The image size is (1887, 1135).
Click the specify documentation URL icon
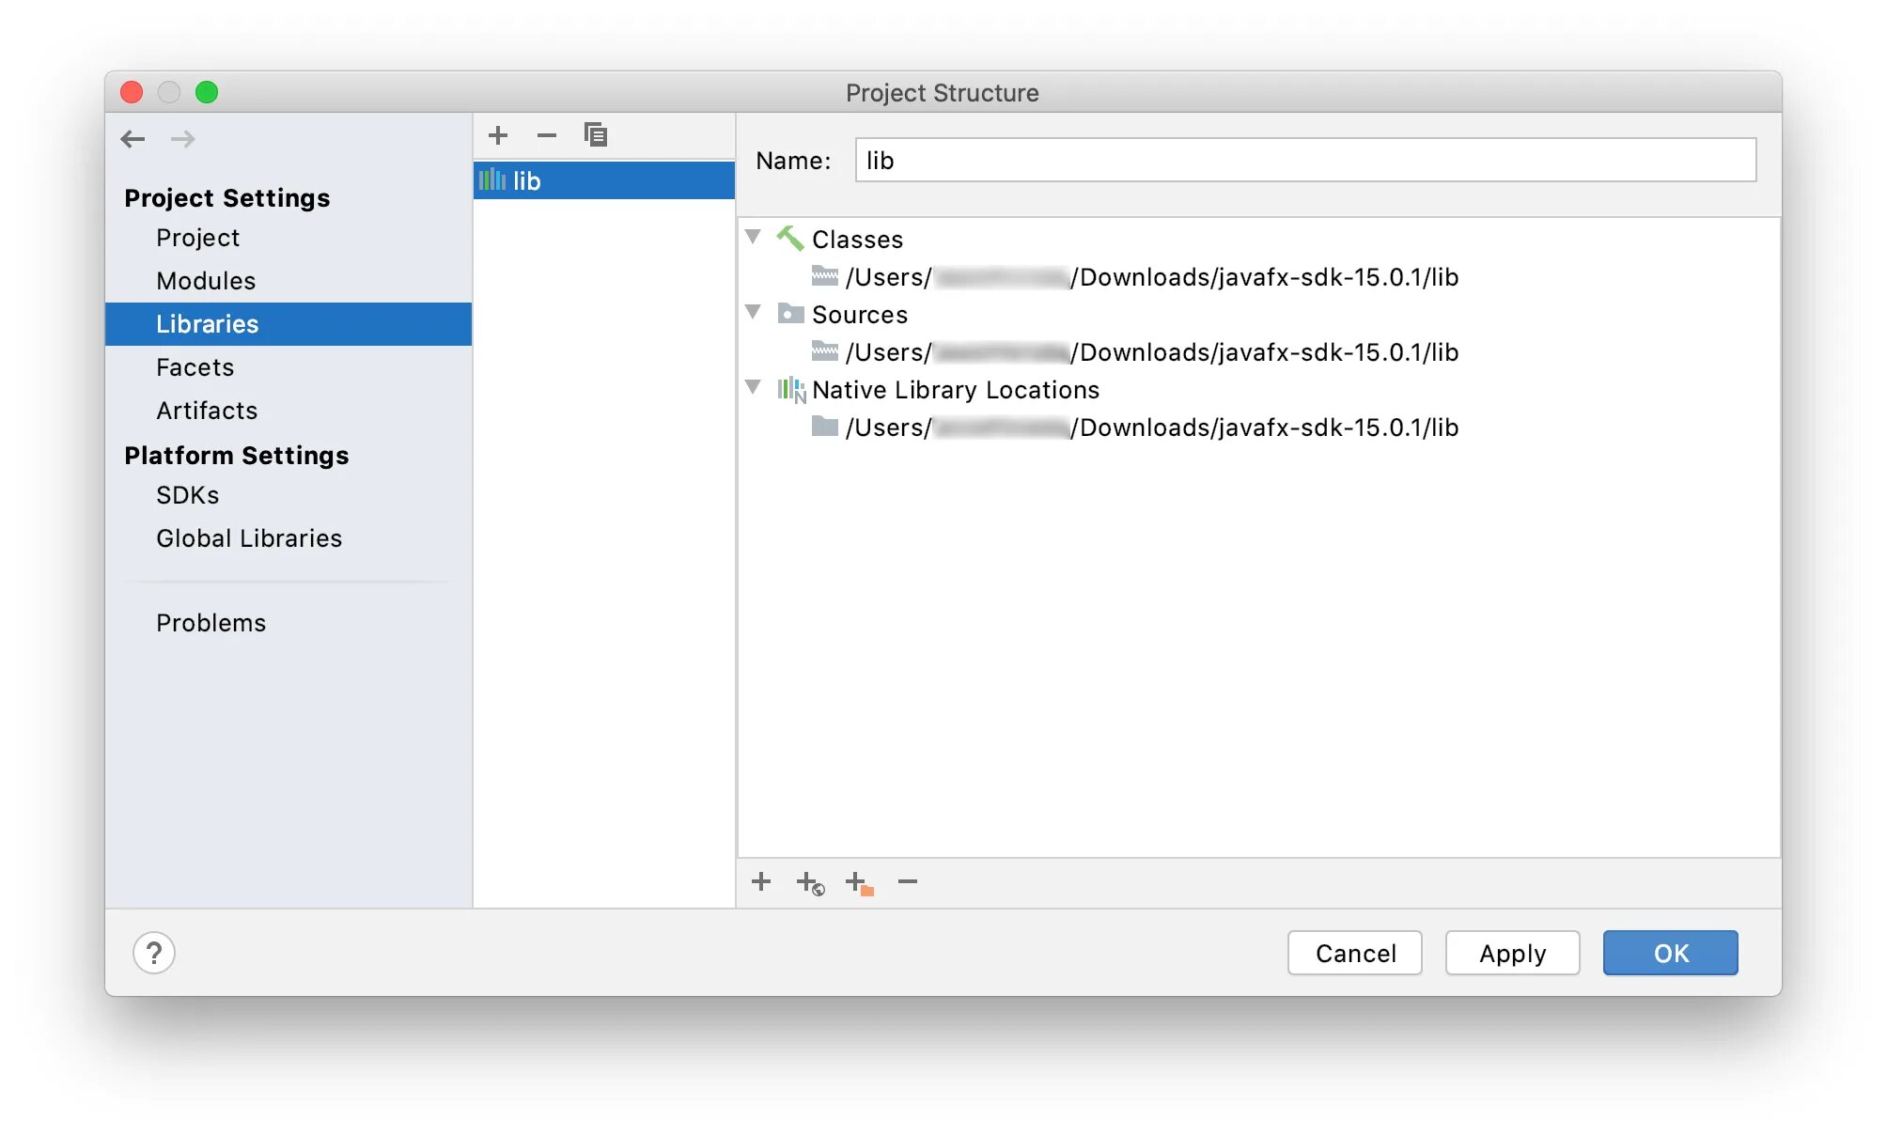pyautogui.click(x=810, y=883)
